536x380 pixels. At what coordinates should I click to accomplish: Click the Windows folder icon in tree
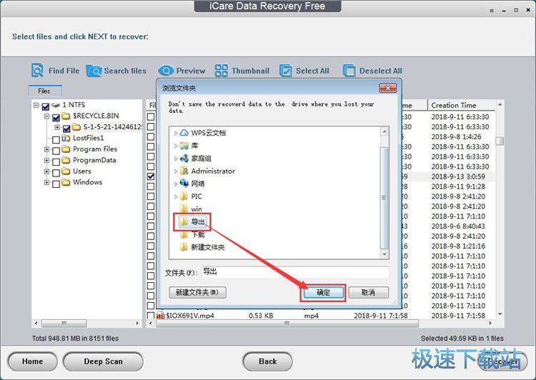click(x=66, y=182)
